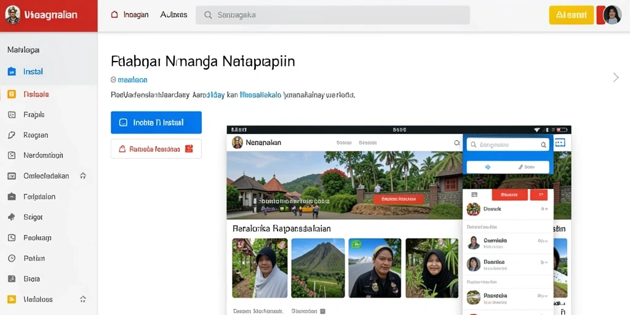Click the yellow Al eeatf button

pyautogui.click(x=571, y=15)
